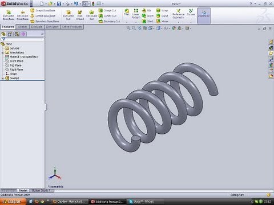Click the Previous View icon
The image size is (274, 205).
click(x=139, y=28)
